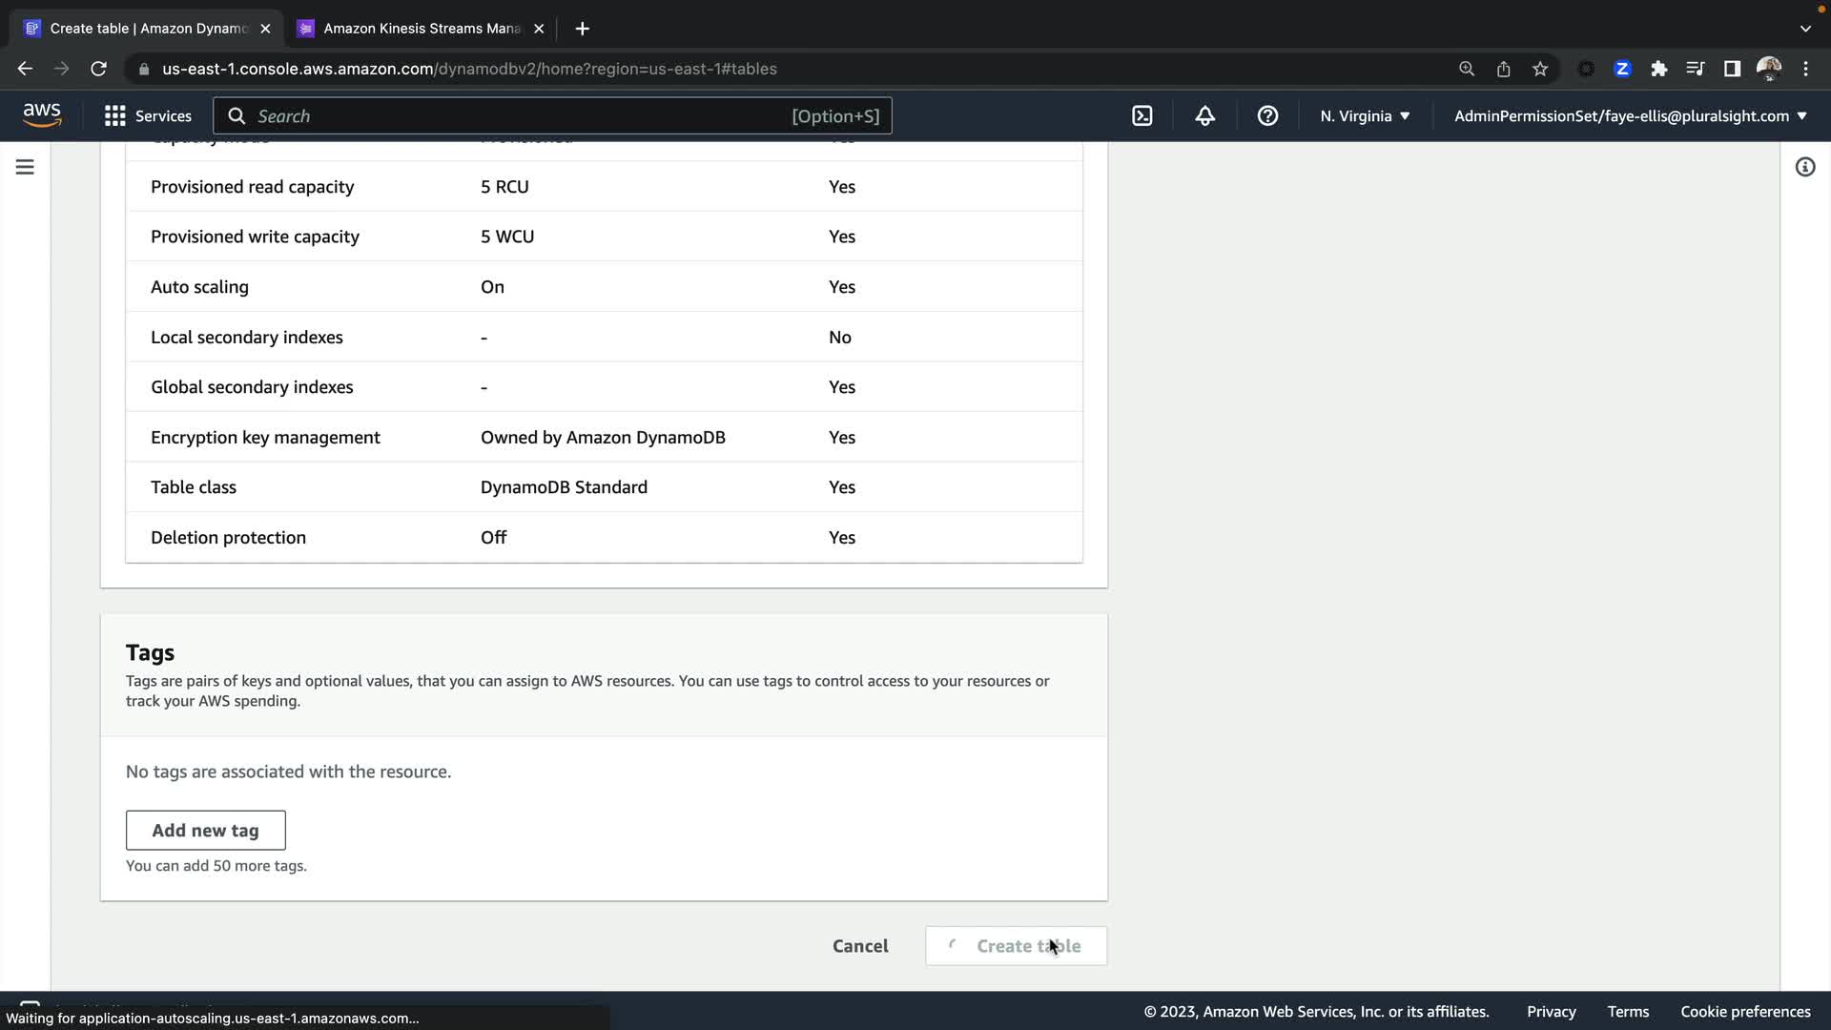Open a new browser tab
The image size is (1831, 1030).
coord(582,29)
